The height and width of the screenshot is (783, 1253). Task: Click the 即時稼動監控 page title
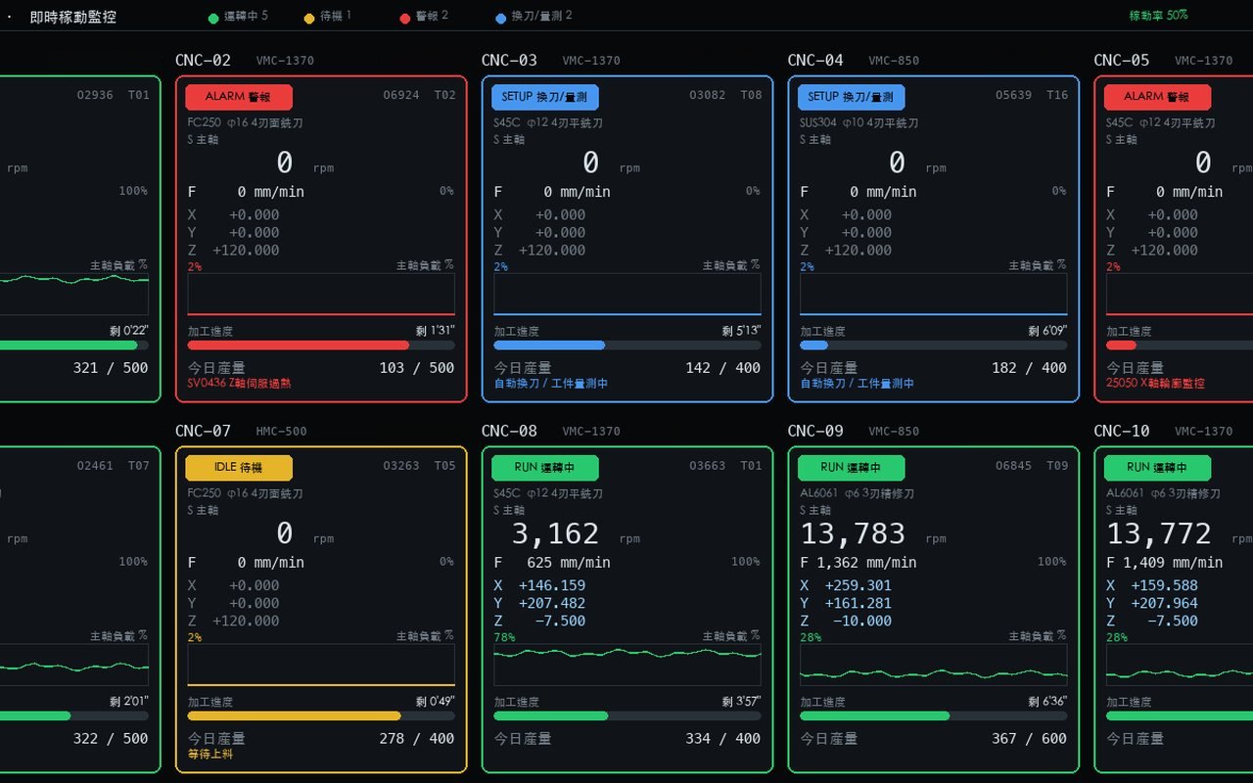click(x=73, y=17)
